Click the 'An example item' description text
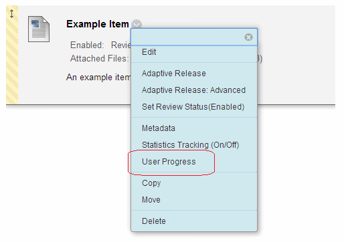344x242 pixels. 98,78
